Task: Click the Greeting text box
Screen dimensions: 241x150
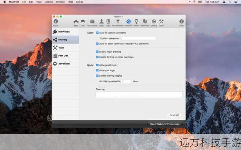Action: click(139, 94)
